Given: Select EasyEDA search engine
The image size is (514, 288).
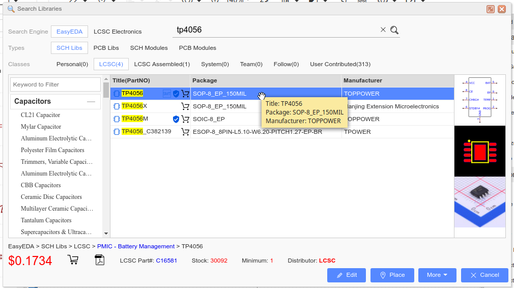Looking at the screenshot, I should 70,32.
